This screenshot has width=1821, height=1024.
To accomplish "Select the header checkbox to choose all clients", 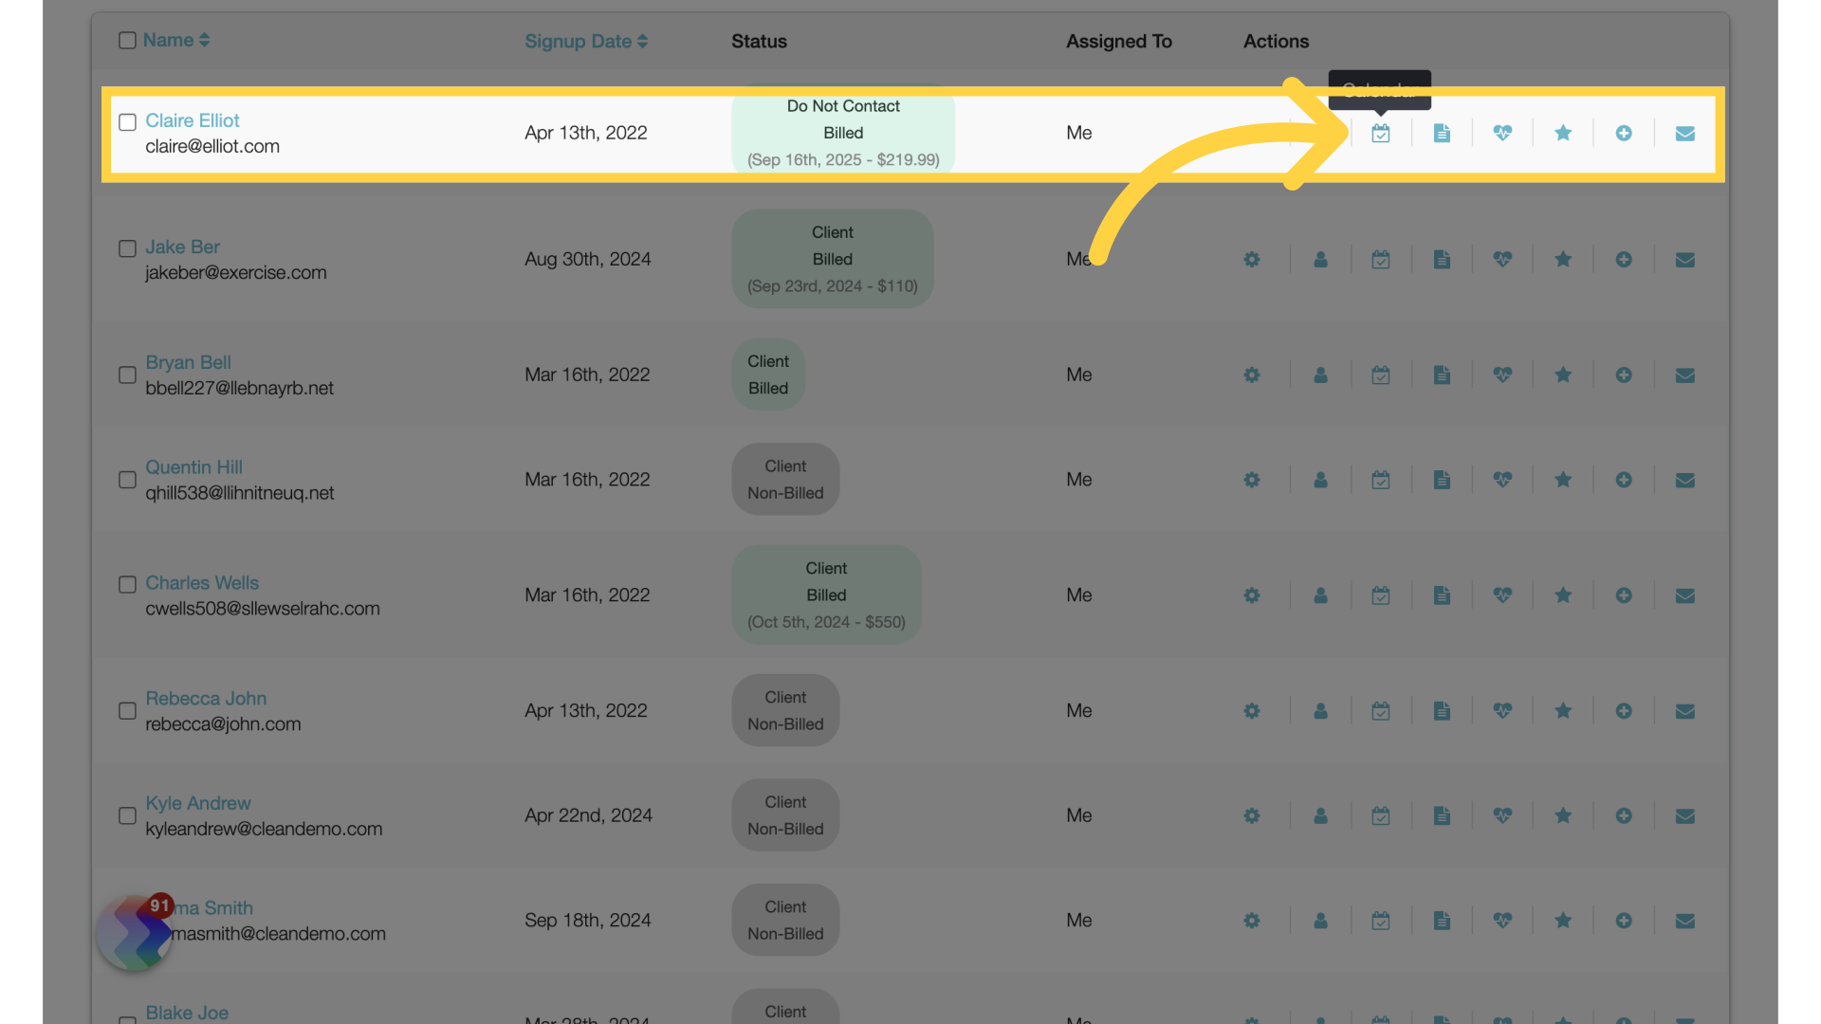I will (127, 40).
